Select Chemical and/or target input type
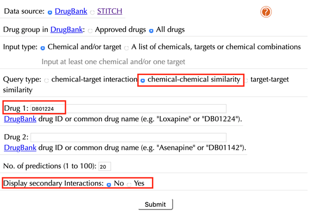The image size is (313, 216). 43,48
